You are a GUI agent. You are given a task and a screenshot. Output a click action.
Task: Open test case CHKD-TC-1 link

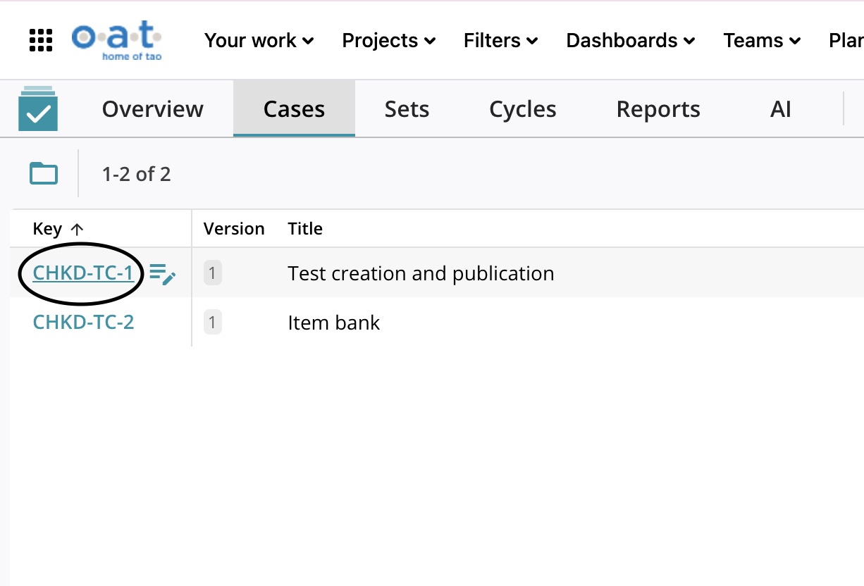click(x=83, y=273)
